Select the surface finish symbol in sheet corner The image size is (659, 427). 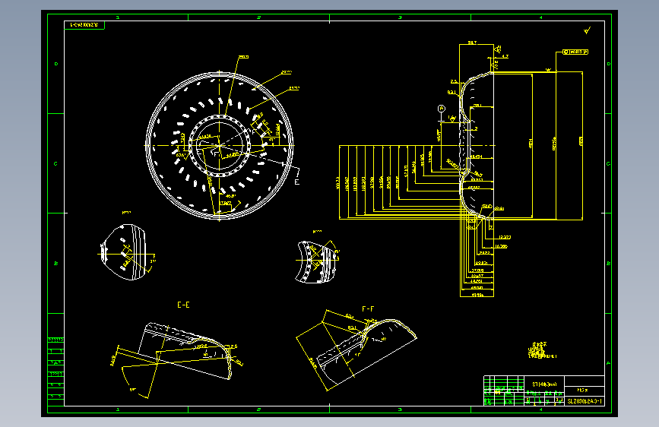587,30
